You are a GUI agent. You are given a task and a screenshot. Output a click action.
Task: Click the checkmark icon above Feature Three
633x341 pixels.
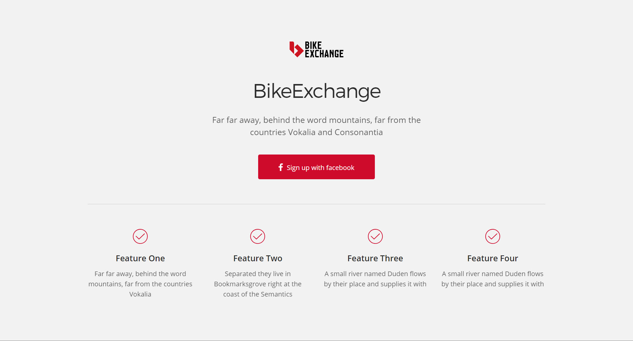(x=375, y=236)
